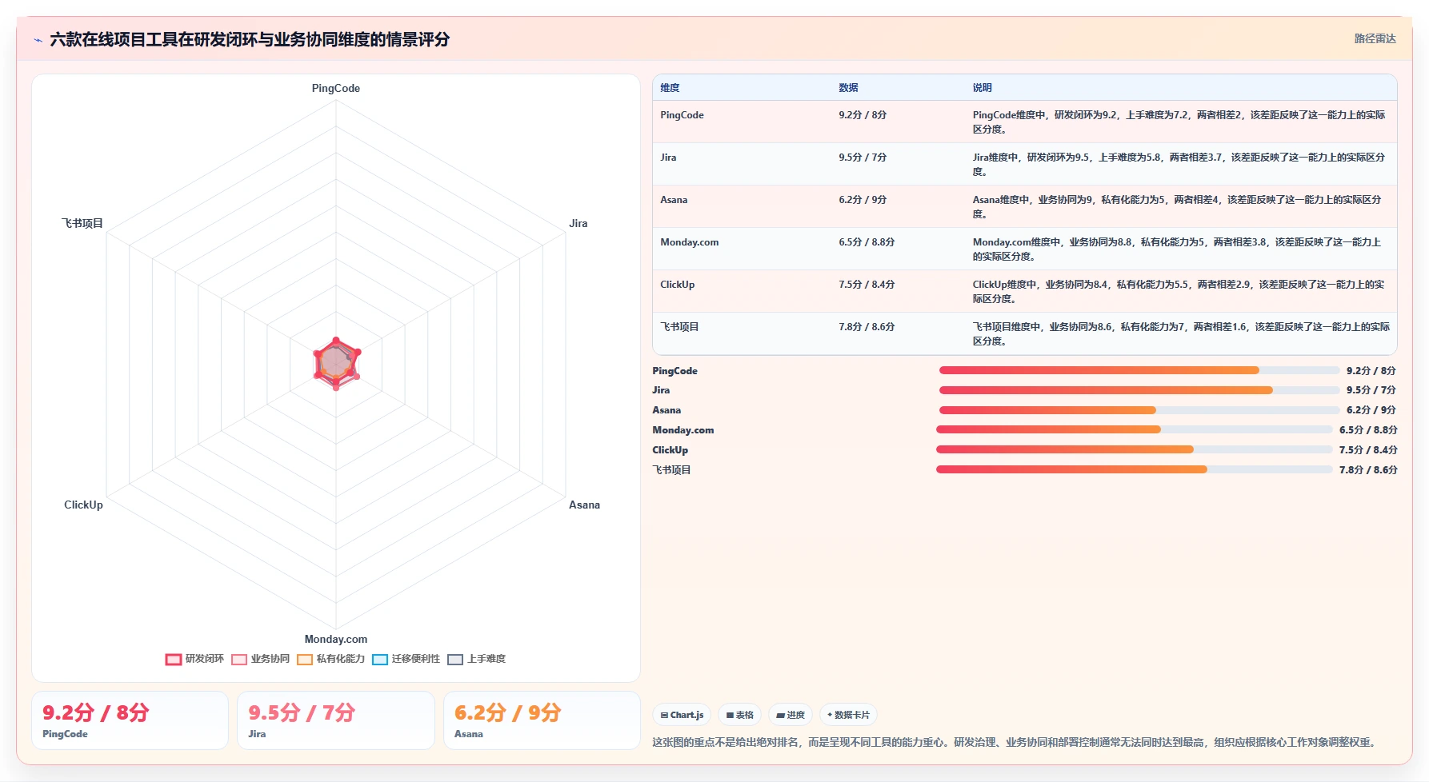The height and width of the screenshot is (782, 1429).
Task: Click the Asana progress bar
Action: coord(1139,410)
